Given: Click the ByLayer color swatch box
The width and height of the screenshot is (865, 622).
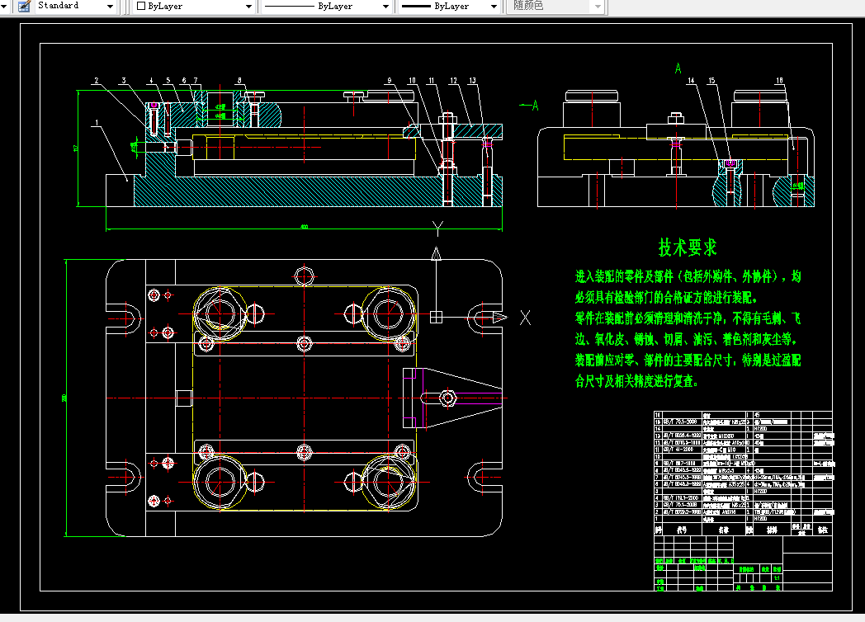Looking at the screenshot, I should 140,6.
